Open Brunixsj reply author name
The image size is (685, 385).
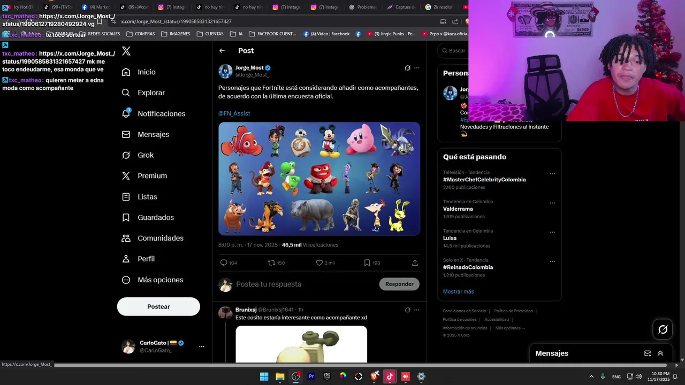pyautogui.click(x=246, y=310)
